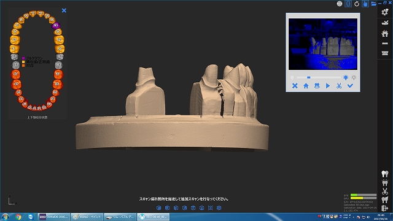Click the scan preview thumbnail image
Screen dimensions: 393x221
click(x=323, y=44)
